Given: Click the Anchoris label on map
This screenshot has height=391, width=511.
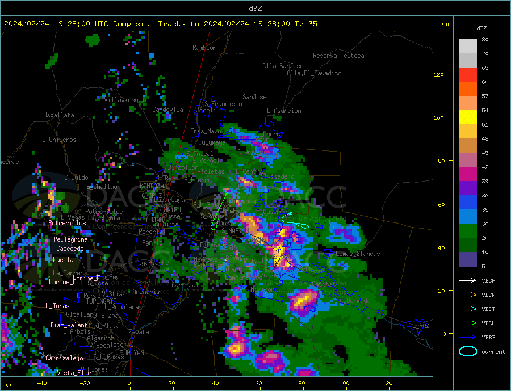Looking at the screenshot, I should pos(146,292).
